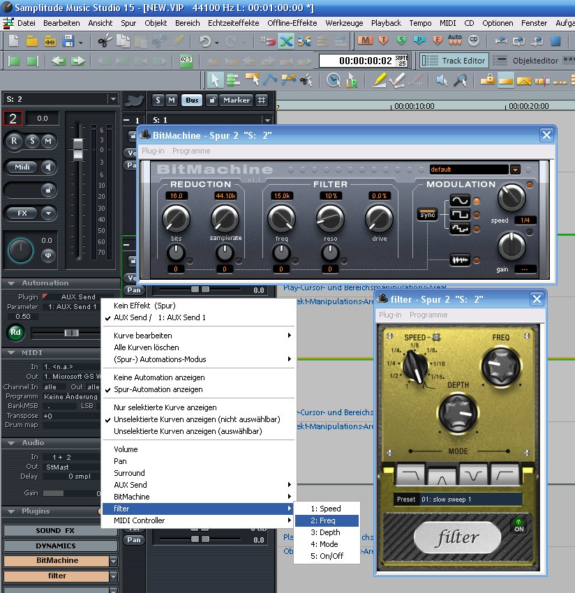Viewport: 575px width, 593px height.
Task: Choose the yellow pencil draw tool
Action: pyautogui.click(x=379, y=80)
